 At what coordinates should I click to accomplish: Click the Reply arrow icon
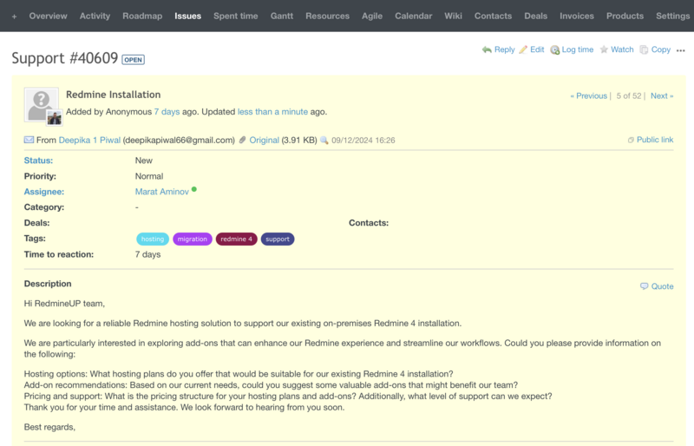(487, 49)
